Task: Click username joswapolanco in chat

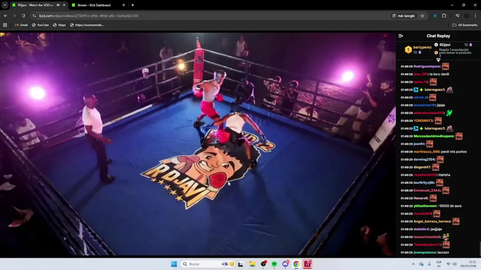Action: pos(425,252)
